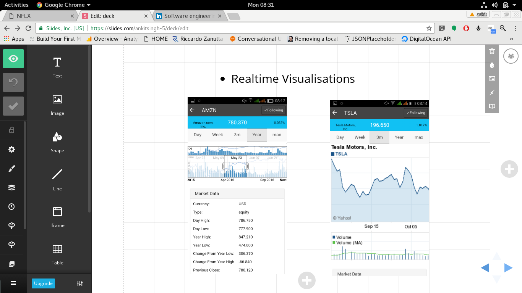The width and height of the screenshot is (522, 293).
Task: Insert a Line block
Action: [57, 180]
